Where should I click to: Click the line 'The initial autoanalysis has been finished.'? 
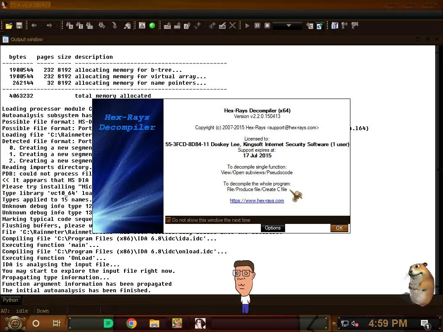pos(76,290)
